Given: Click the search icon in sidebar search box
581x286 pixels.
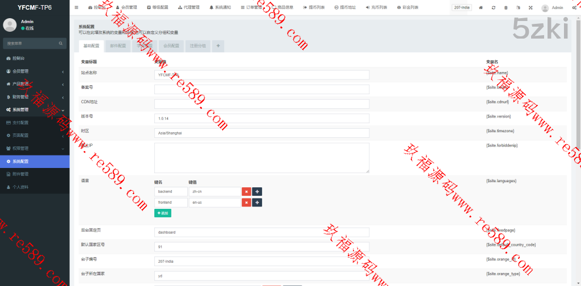Looking at the screenshot, I should pyautogui.click(x=61, y=43).
